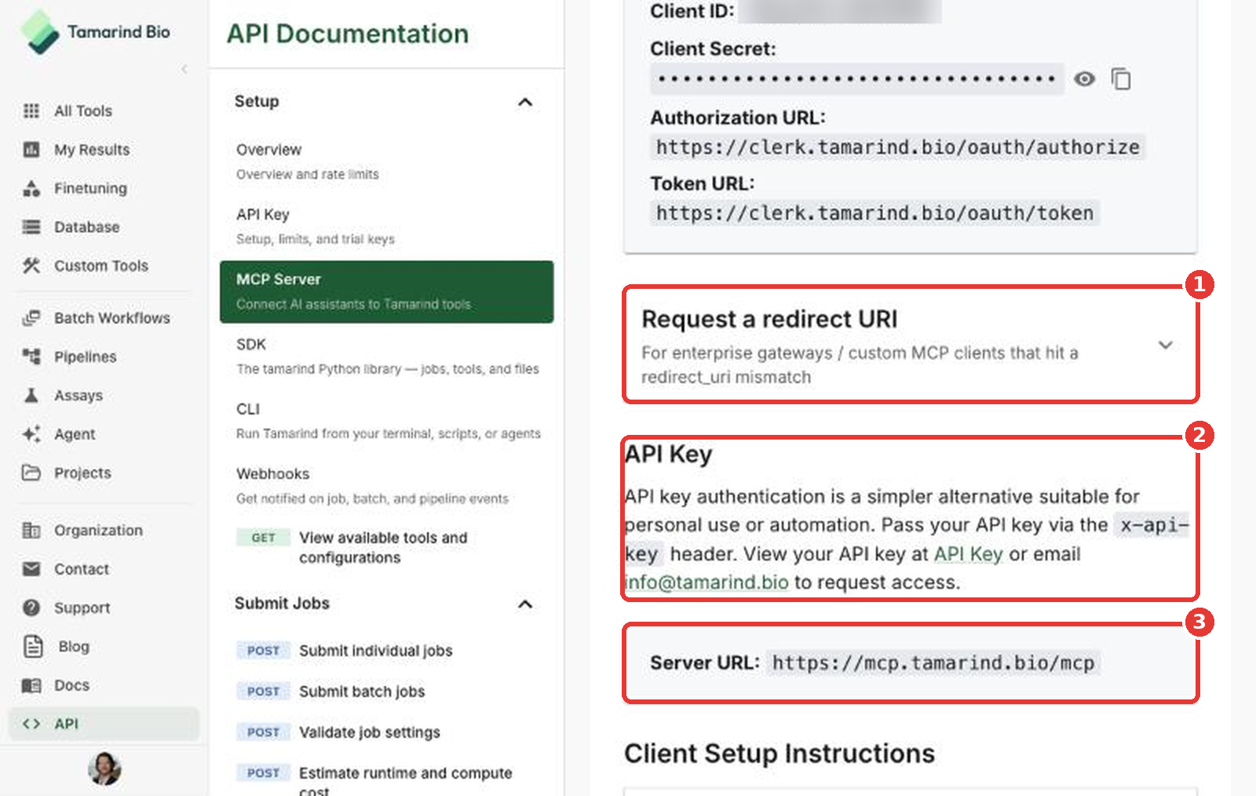Viewport: 1256px width, 796px height.
Task: Open My Results chart icon
Action: [x=31, y=149]
